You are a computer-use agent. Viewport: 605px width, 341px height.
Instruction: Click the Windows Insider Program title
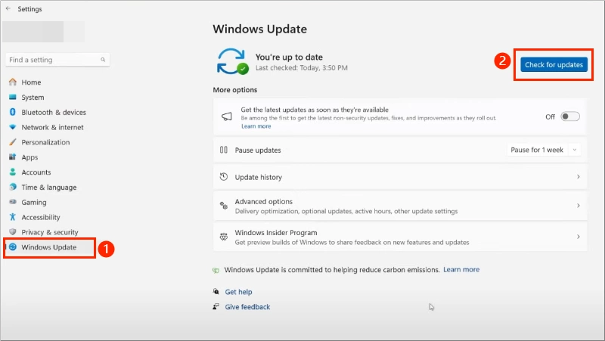pyautogui.click(x=276, y=233)
